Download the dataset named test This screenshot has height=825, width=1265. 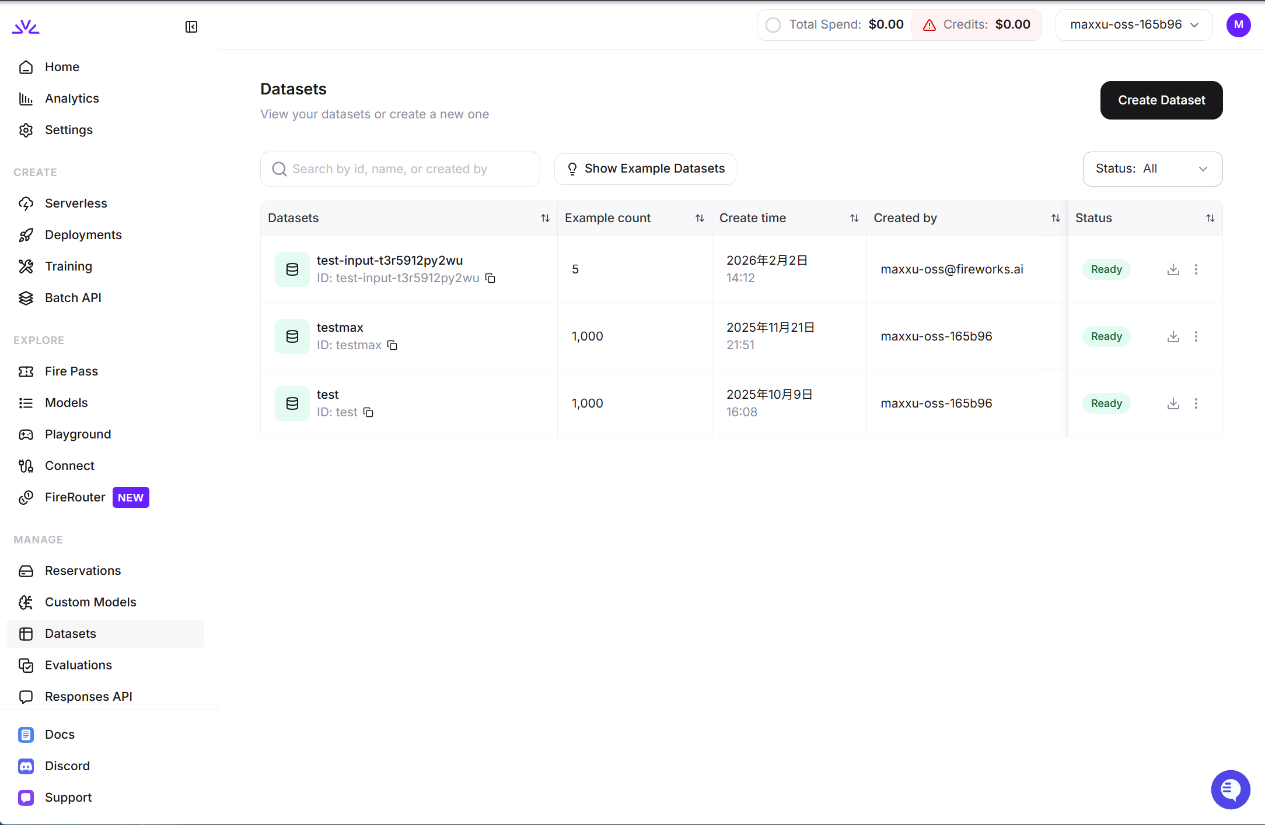coord(1173,403)
